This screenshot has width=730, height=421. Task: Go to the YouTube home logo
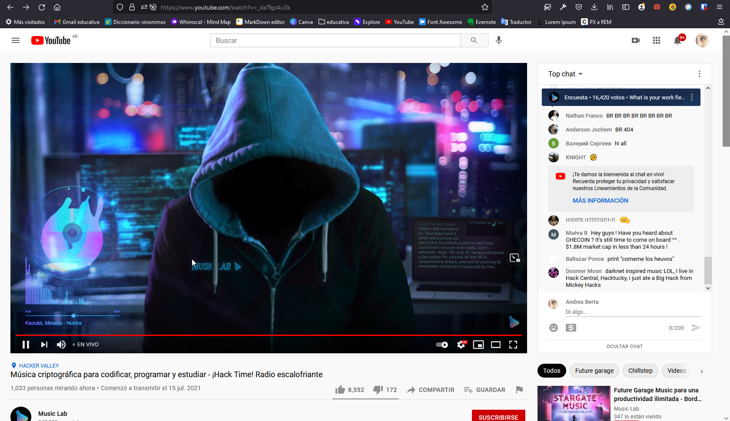[51, 40]
